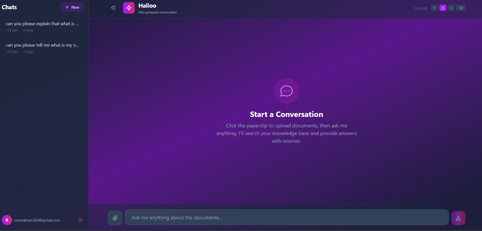Click the Halioo title text
Viewport: 482px width, 231px height.
tap(147, 6)
